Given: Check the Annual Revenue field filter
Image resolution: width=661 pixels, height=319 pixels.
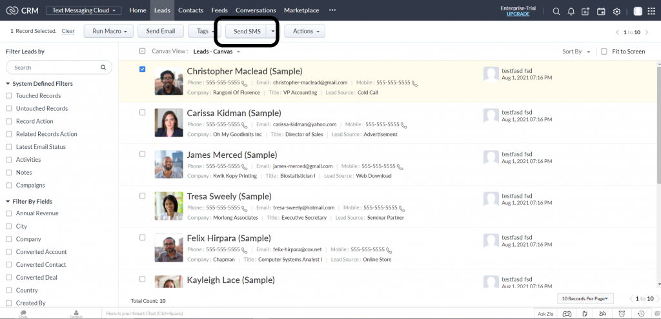Looking at the screenshot, I should pos(9,213).
